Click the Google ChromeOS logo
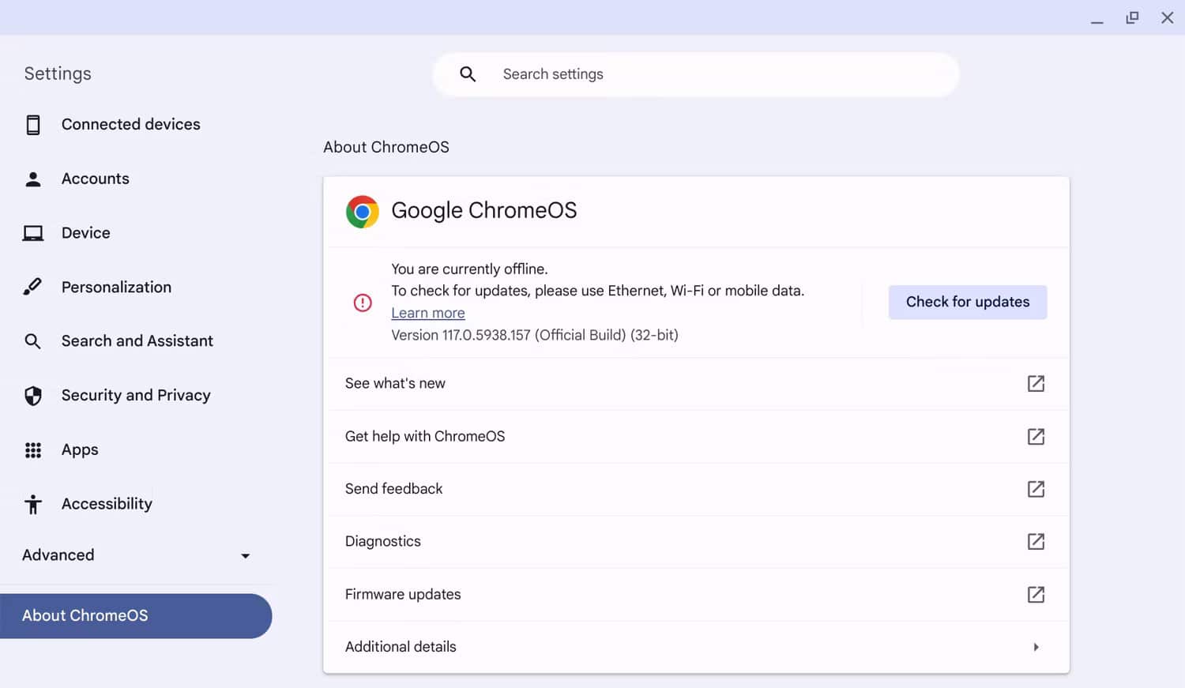 click(x=363, y=212)
